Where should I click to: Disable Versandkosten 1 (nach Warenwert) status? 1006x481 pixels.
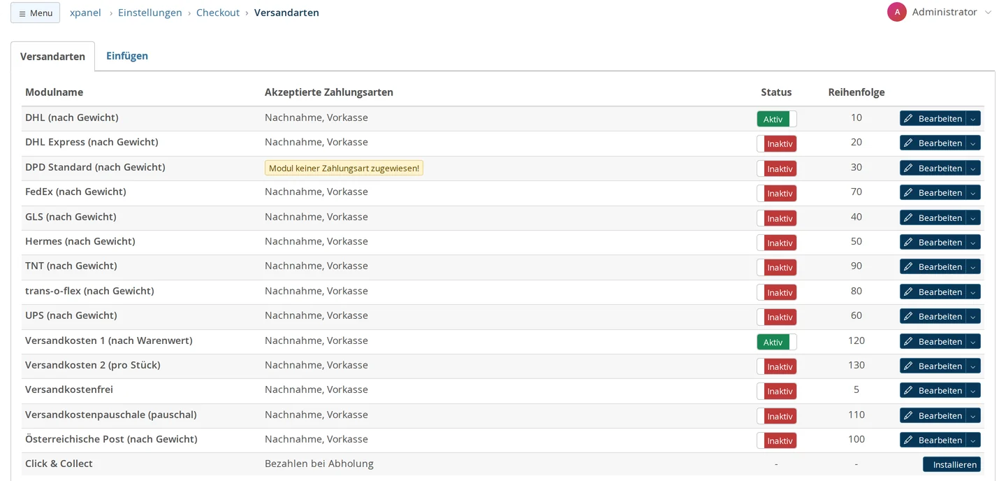point(777,342)
